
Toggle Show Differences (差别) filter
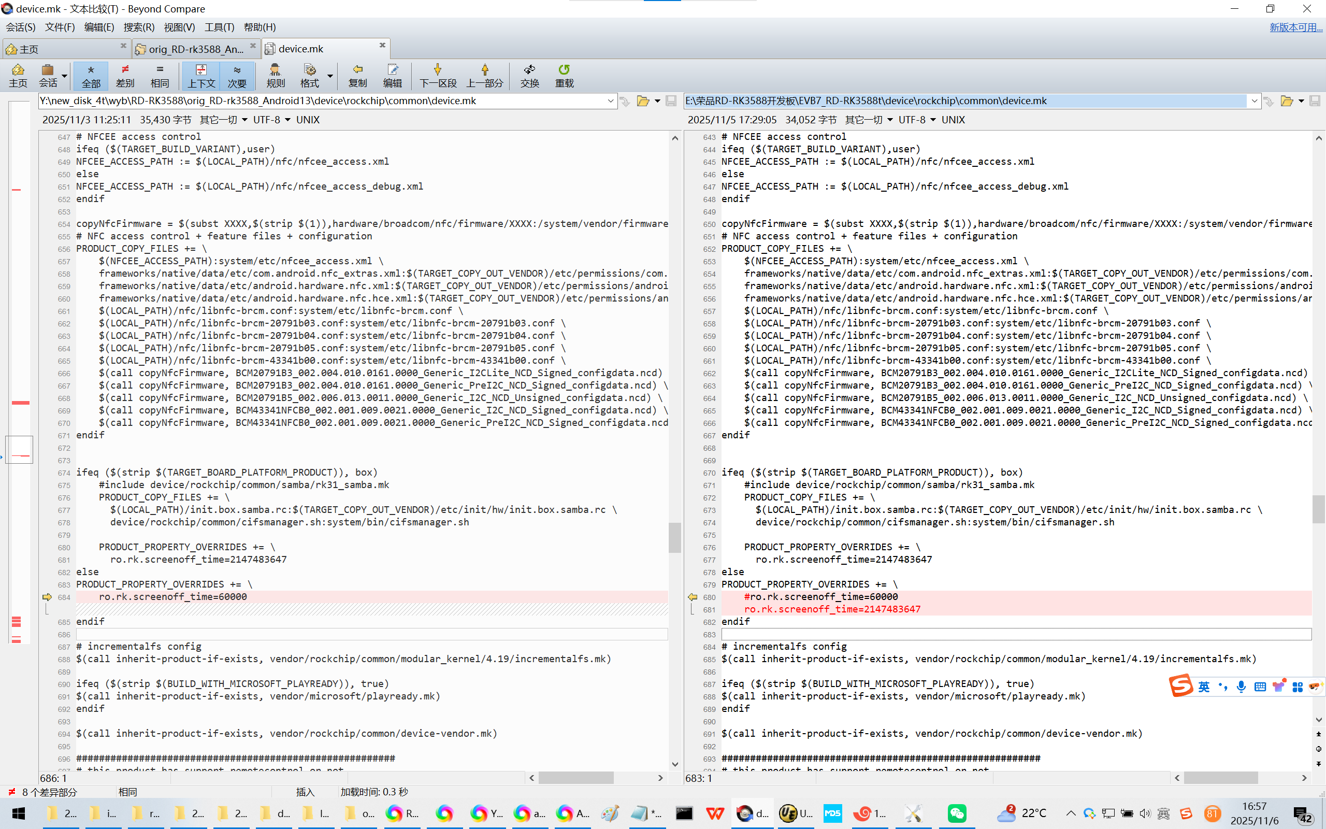[125, 75]
